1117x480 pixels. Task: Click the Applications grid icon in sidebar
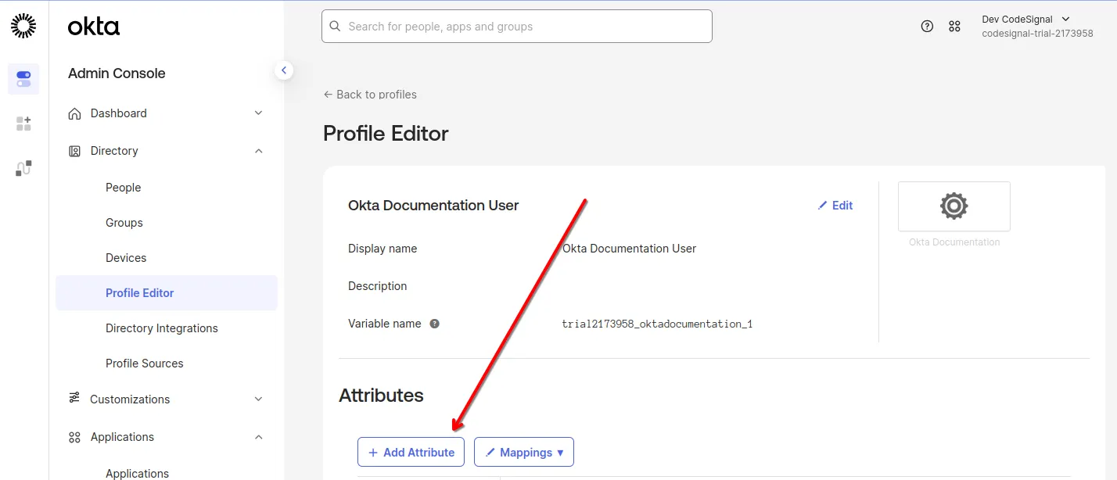74,437
